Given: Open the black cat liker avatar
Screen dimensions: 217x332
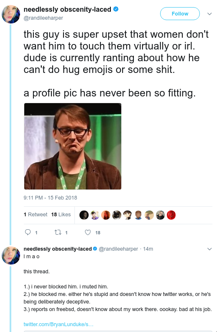Looking at the screenshot, I should [117, 215].
